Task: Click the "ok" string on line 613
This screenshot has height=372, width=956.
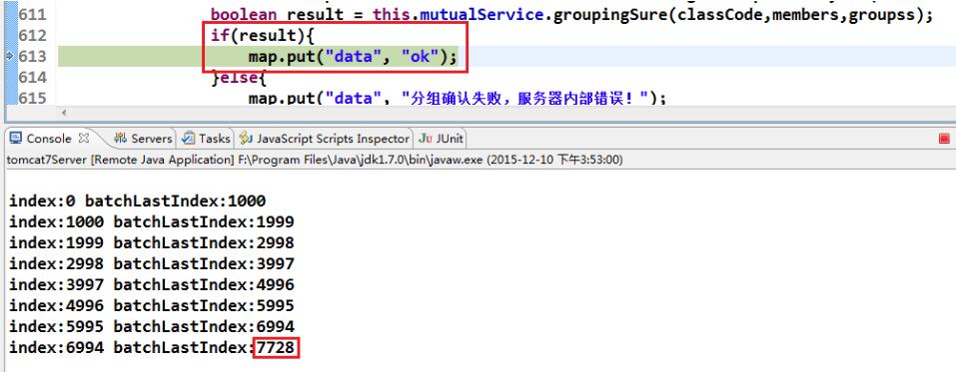Action: pyautogui.click(x=421, y=57)
